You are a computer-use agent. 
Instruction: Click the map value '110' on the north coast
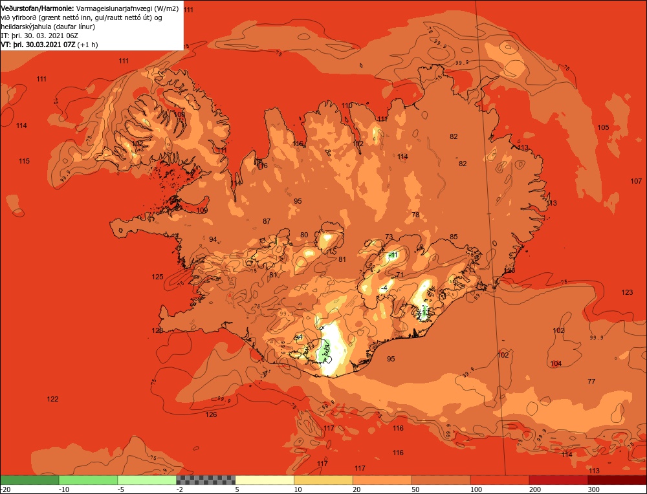[347, 105]
